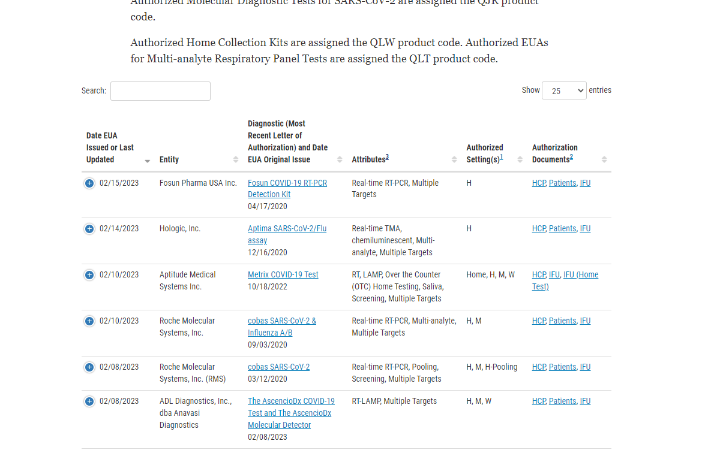The width and height of the screenshot is (726, 450).
Task: Open IFU (Home Test) for Metrix
Action: tap(565, 280)
